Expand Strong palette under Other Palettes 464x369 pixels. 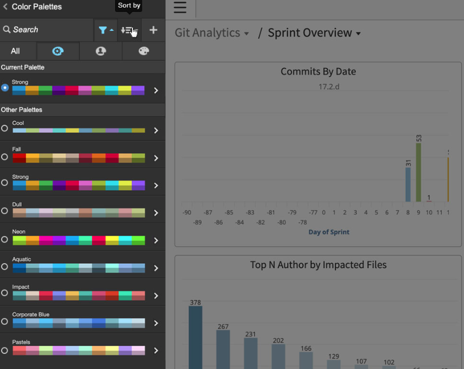(x=156, y=185)
